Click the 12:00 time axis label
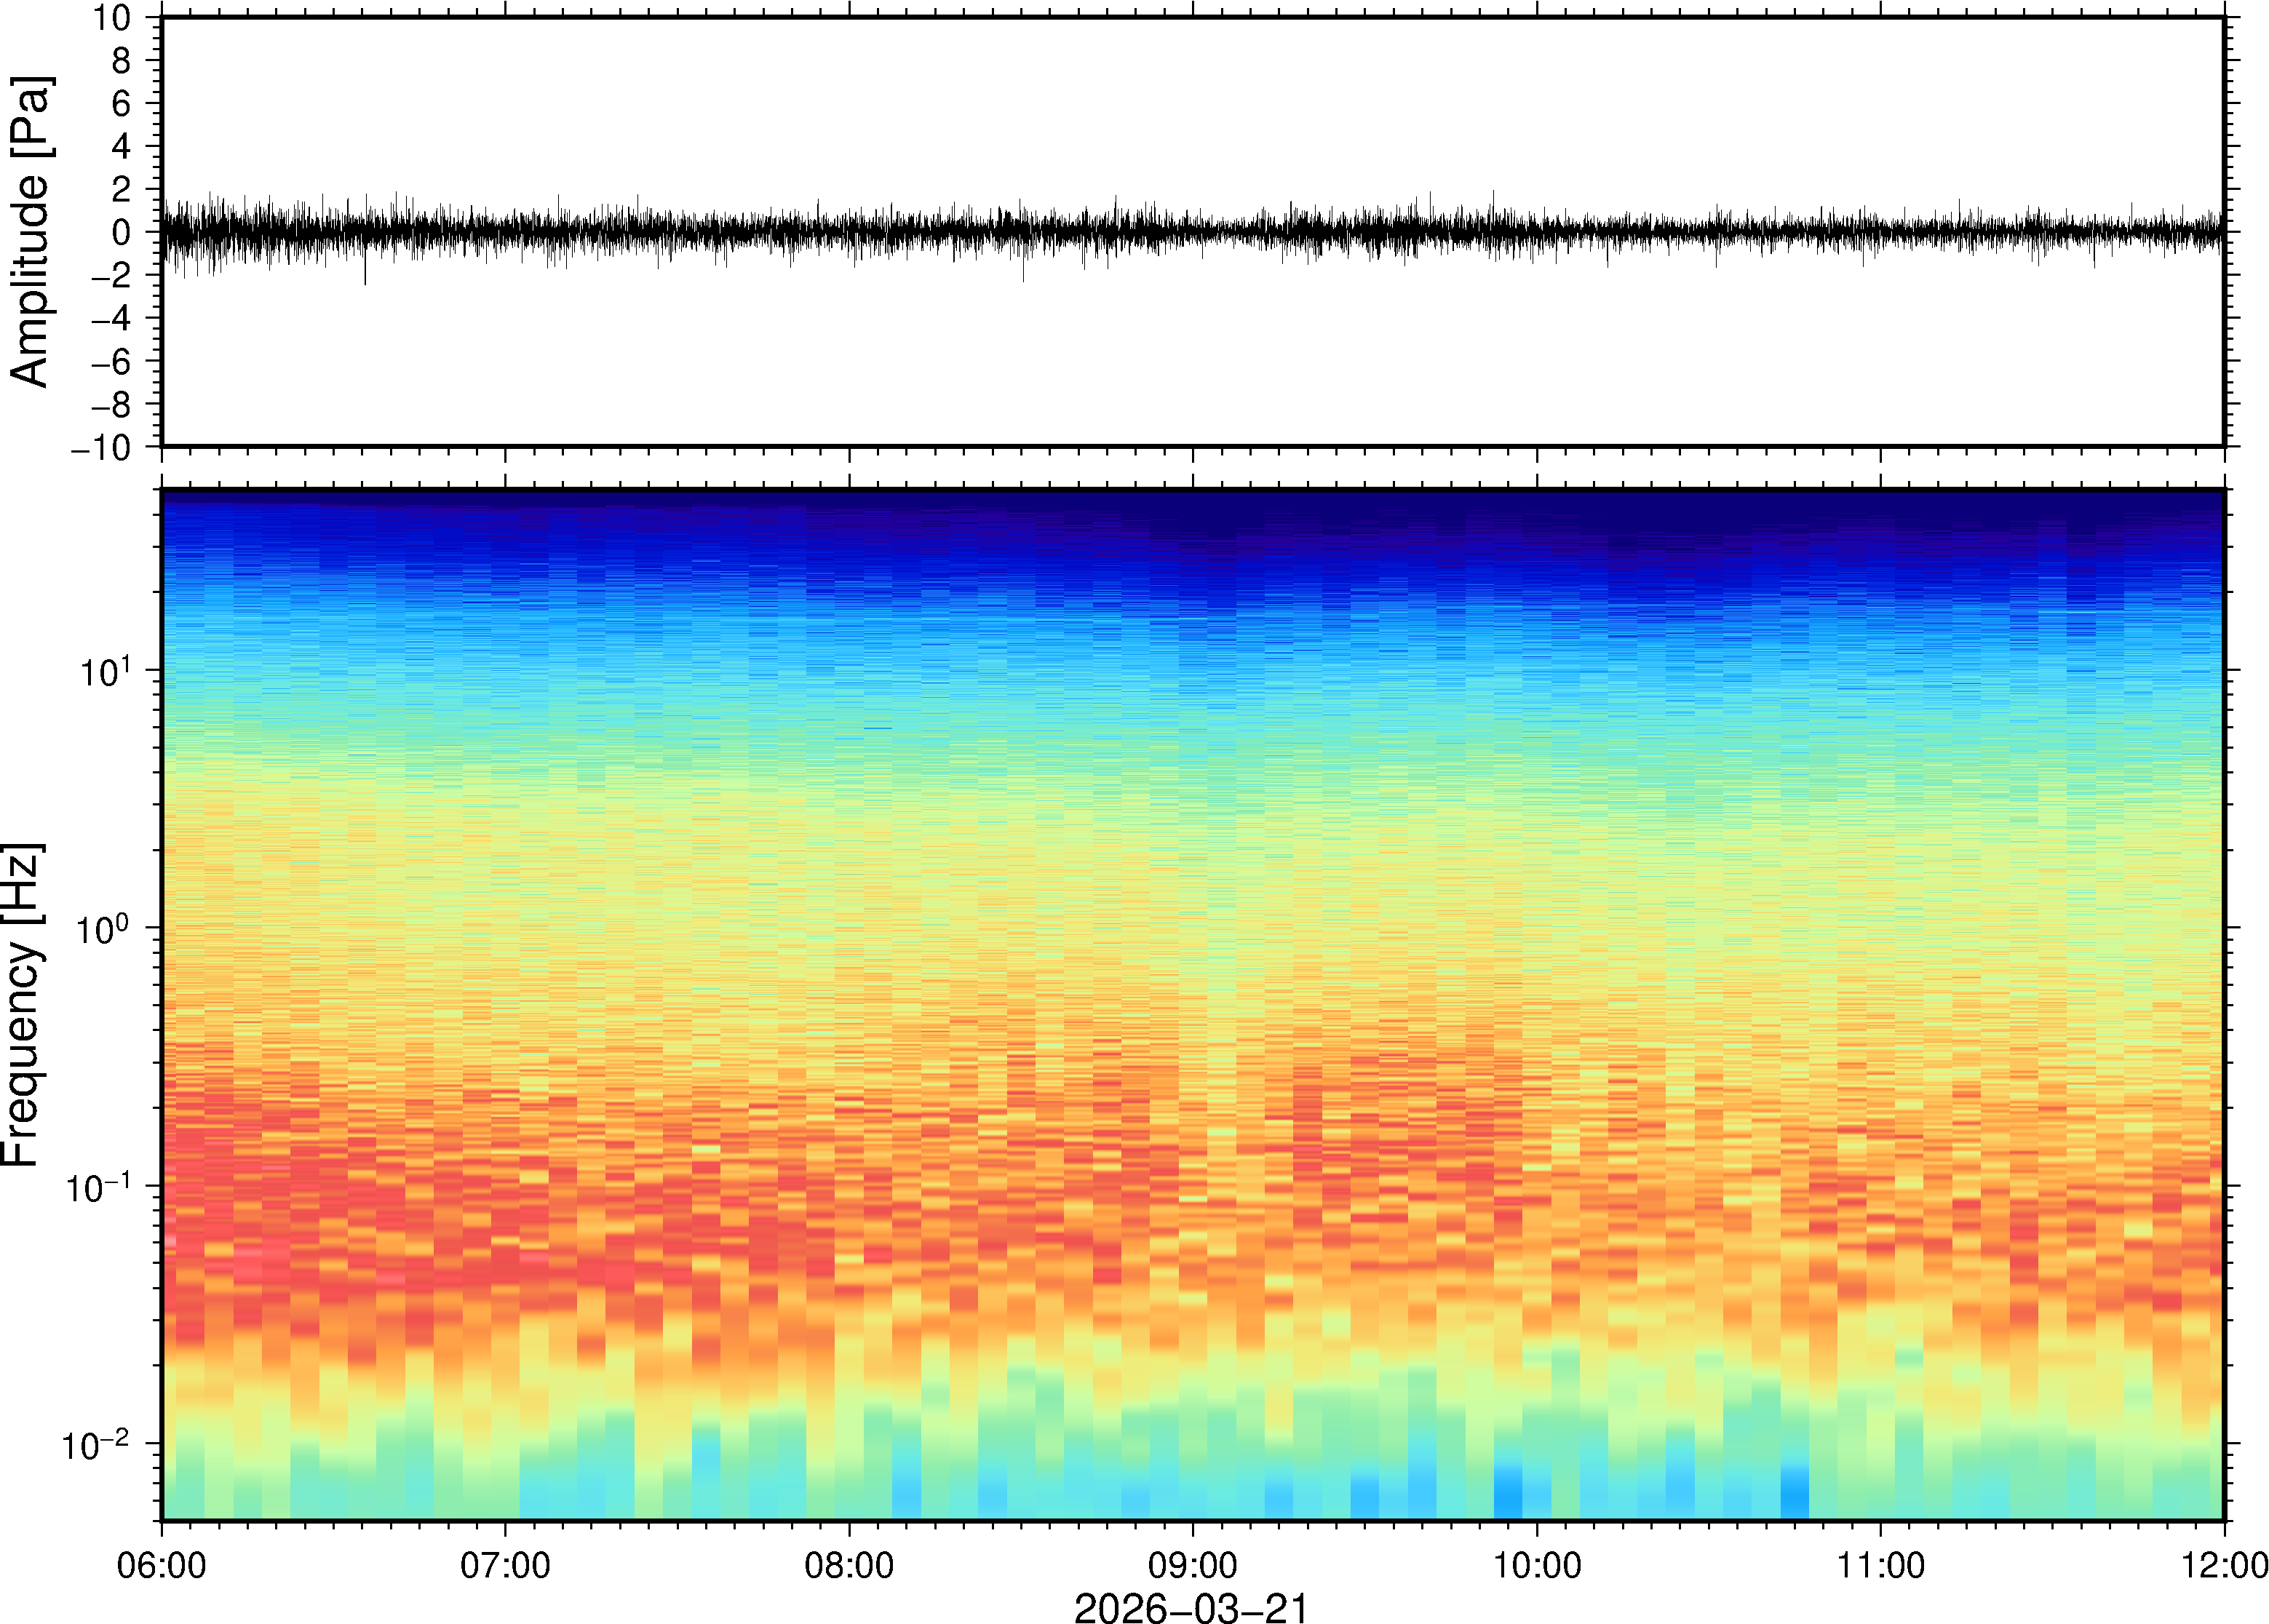Image resolution: width=2269 pixels, height=1624 pixels. pyautogui.click(x=2224, y=1565)
